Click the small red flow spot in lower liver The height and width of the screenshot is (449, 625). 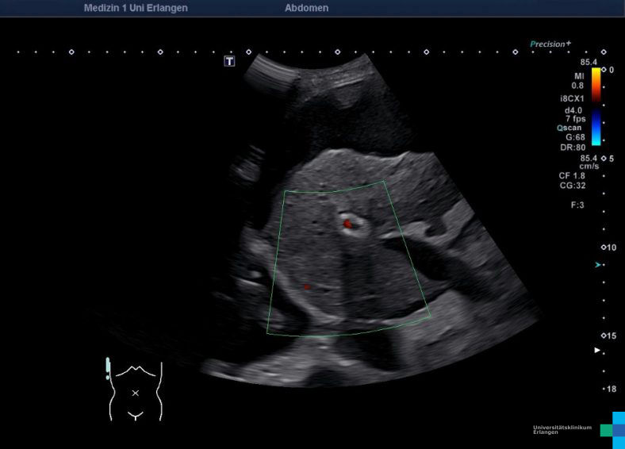coord(306,286)
